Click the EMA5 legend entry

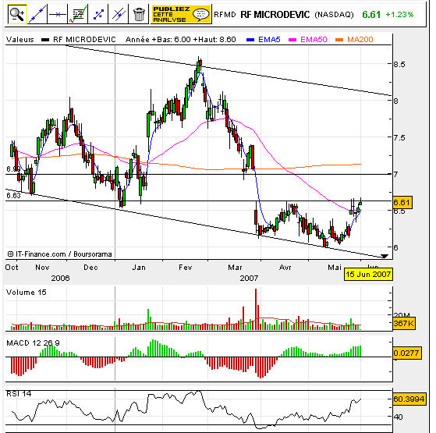[x=264, y=40]
